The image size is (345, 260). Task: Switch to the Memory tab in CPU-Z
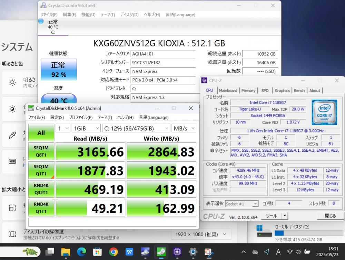[248, 90]
